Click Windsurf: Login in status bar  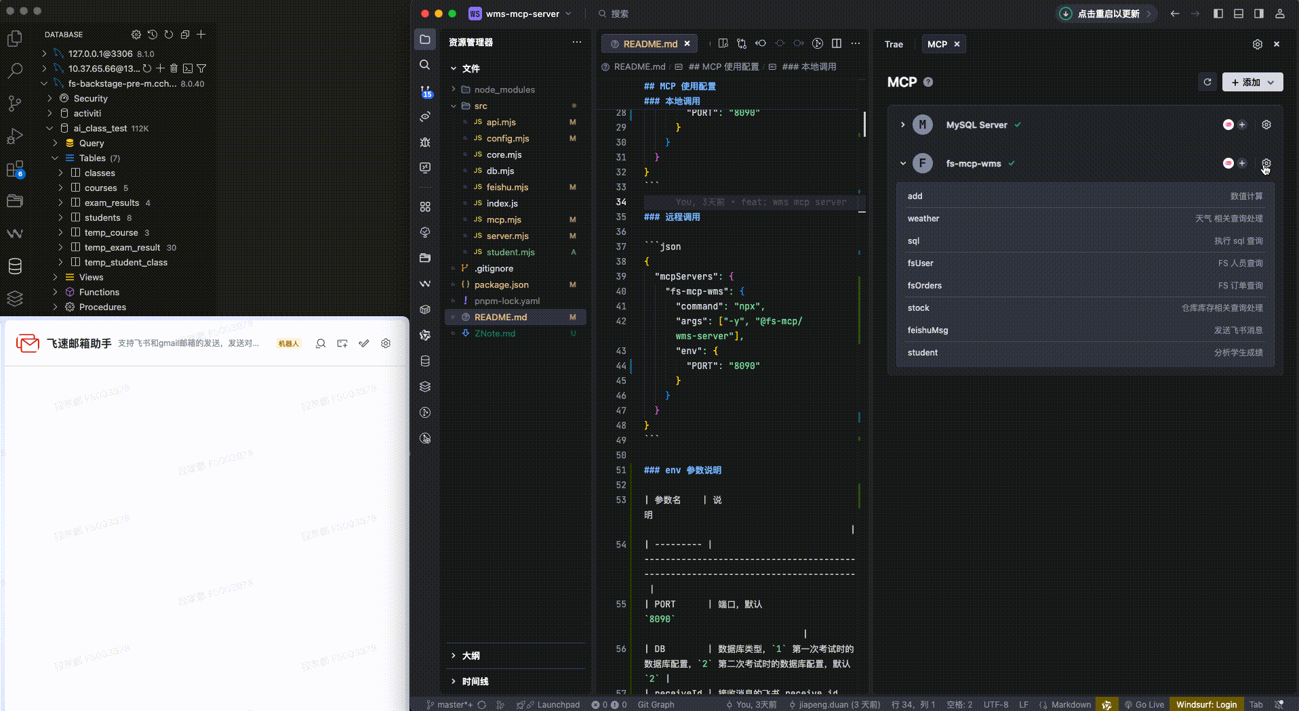1206,704
